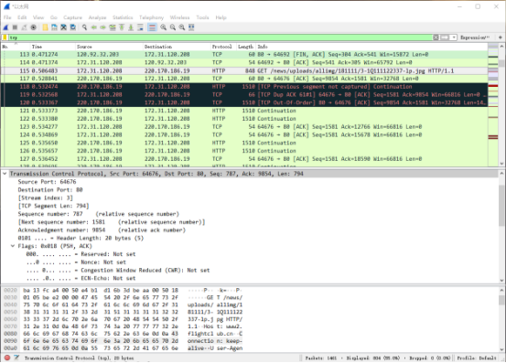Open display filter bookmarks
The image size is (506, 363).
5,37
